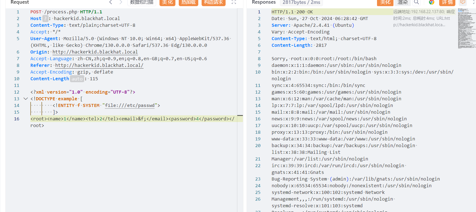Open the search icon in Responses panel
Image resolution: width=476 pixels, height=212 pixels.
click(x=416, y=2)
